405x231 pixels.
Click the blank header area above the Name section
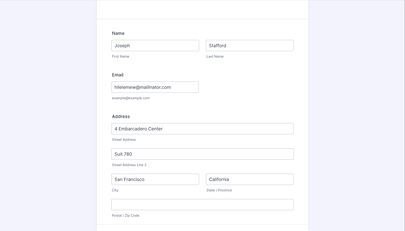[x=202, y=10]
